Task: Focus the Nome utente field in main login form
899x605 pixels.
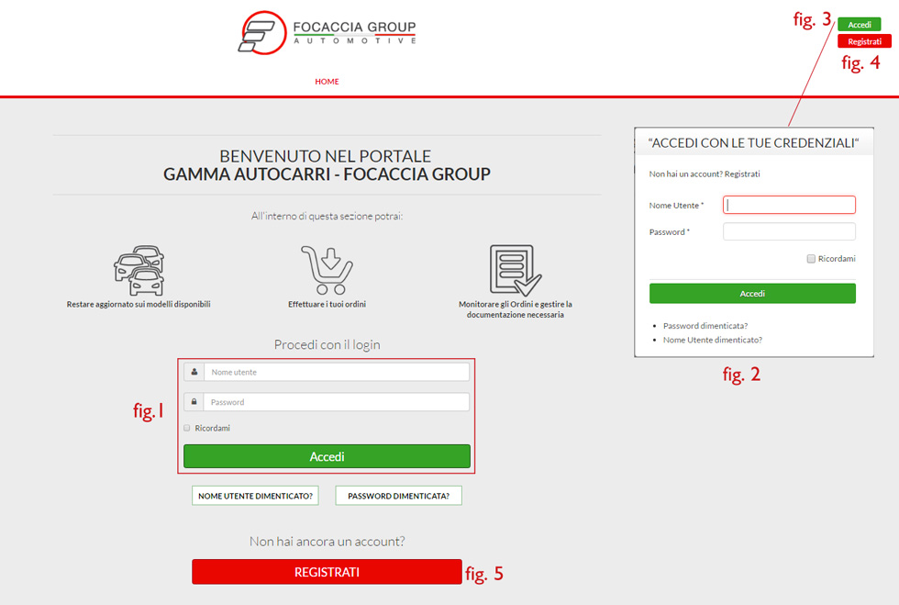Action: click(337, 372)
